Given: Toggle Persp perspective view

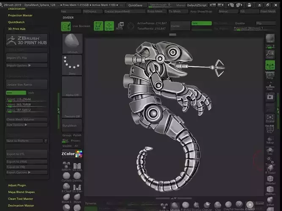Looking at the screenshot, I should pos(270,76).
